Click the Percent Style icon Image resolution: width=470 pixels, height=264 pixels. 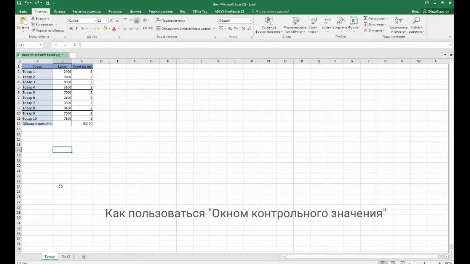[229, 28]
